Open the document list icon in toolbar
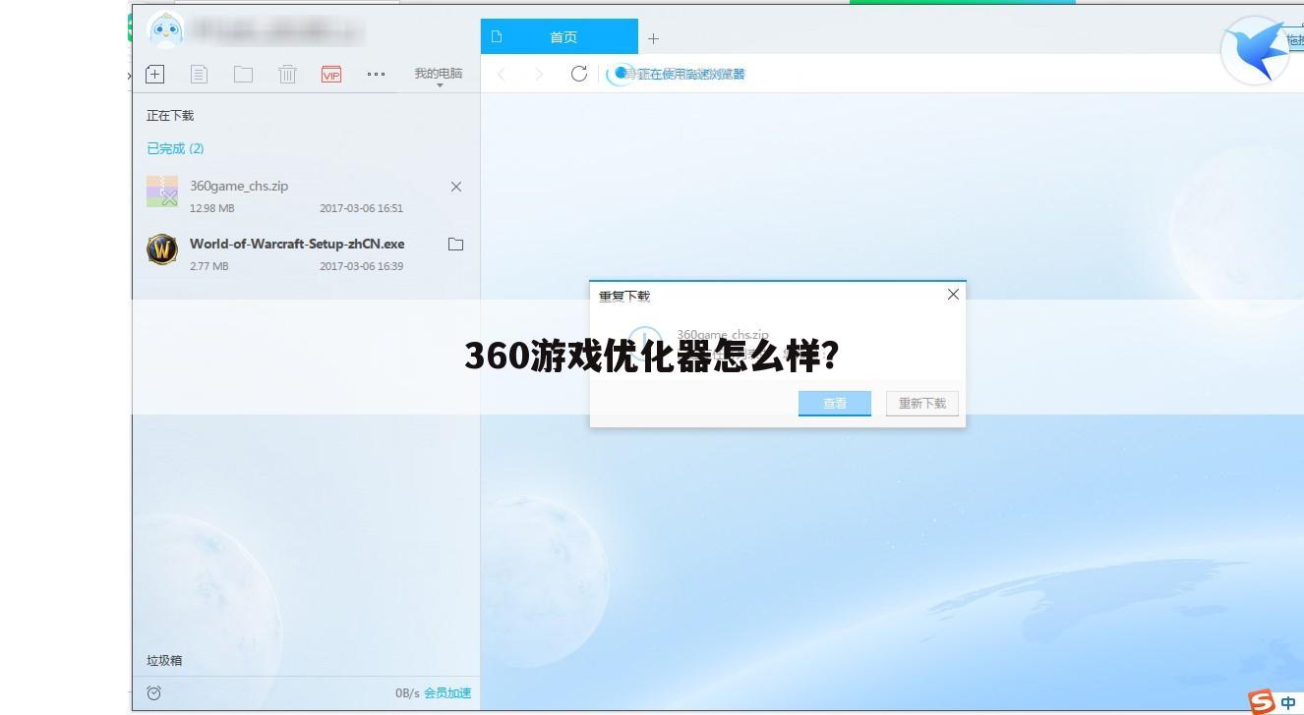 (x=199, y=74)
